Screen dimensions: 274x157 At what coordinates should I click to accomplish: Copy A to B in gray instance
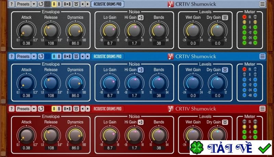pos(67,4)
